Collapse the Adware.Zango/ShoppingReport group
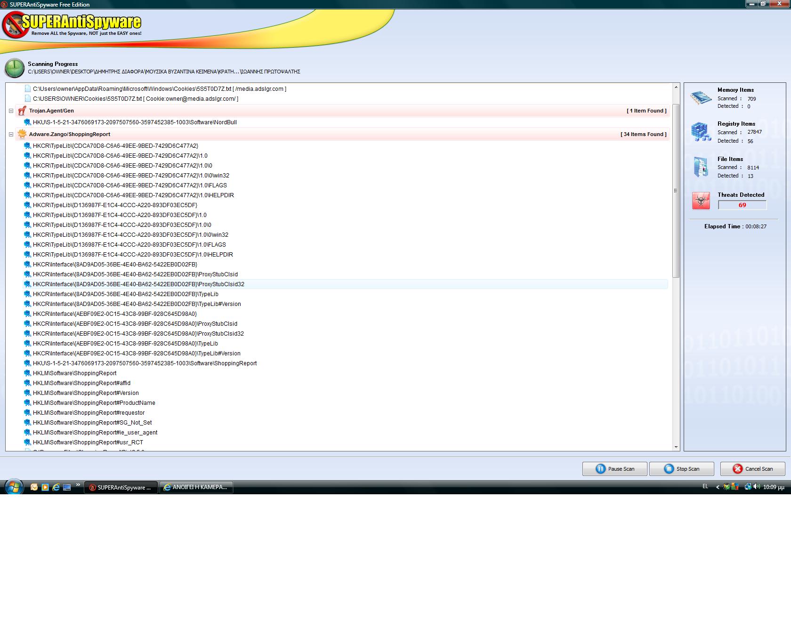This screenshot has width=791, height=619. 11,135
